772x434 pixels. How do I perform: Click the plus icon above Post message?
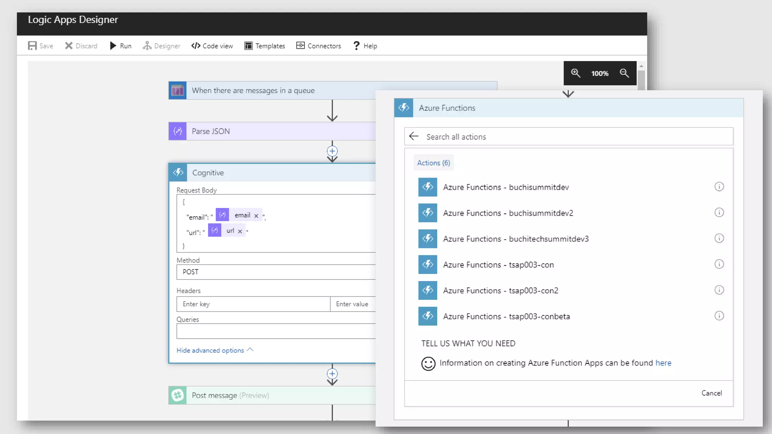[x=332, y=374]
